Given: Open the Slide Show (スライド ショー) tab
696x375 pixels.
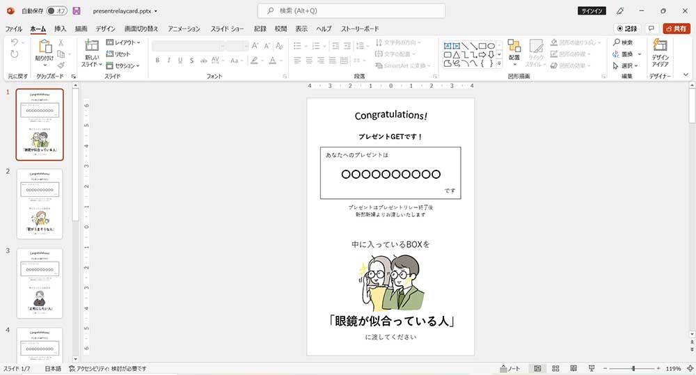Looking at the screenshot, I should (228, 29).
